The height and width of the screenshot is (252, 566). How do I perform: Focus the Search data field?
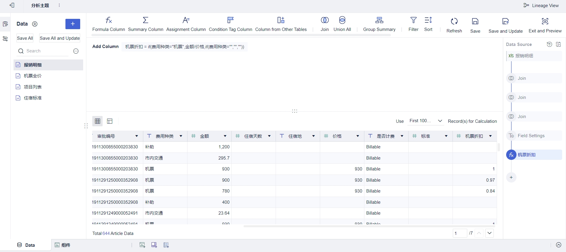click(43, 51)
